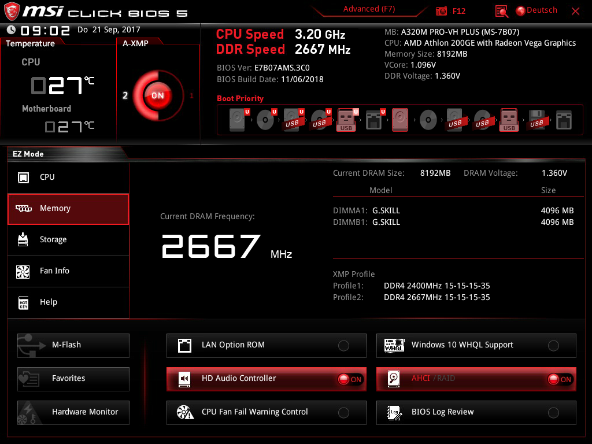Open the CPU section in EZ Mode
This screenshot has width=592, height=444.
(x=68, y=177)
